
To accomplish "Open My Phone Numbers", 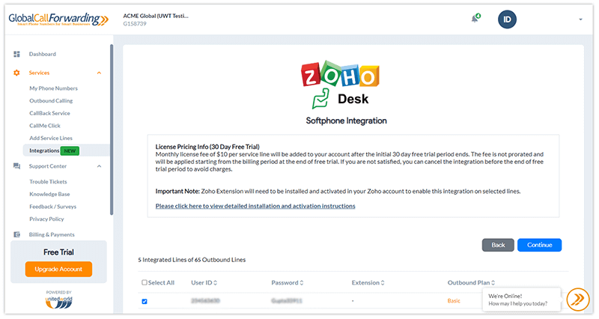I will pyautogui.click(x=53, y=88).
